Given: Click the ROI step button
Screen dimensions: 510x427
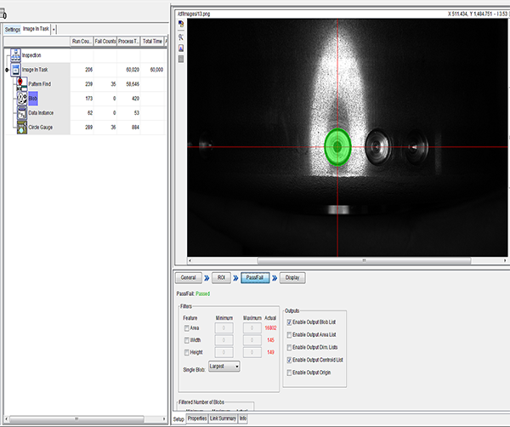Looking at the screenshot, I should point(222,277).
